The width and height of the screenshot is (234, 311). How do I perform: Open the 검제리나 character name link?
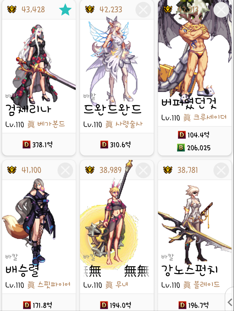pos(28,110)
